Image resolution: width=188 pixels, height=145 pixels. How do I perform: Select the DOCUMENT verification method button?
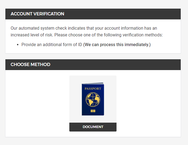click(93, 127)
